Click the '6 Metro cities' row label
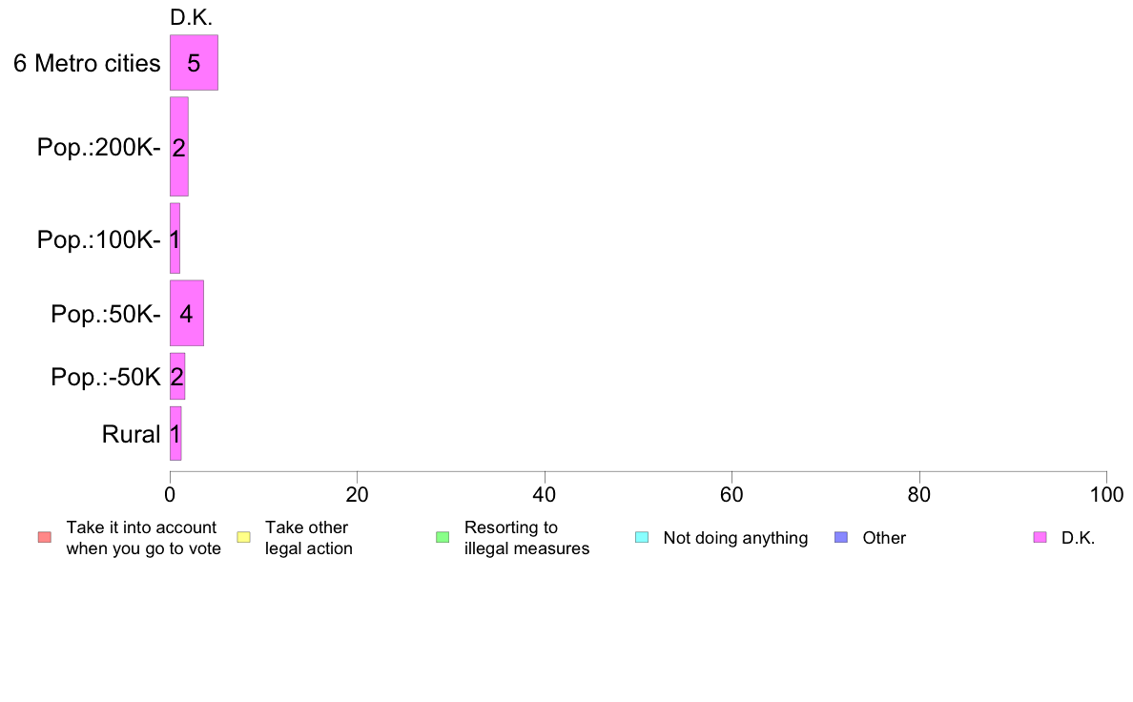 (87, 64)
